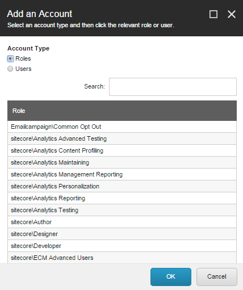The height and width of the screenshot is (290, 243).
Task: Pick sitecore\Analytics Content Profiling role
Action: click(x=122, y=150)
